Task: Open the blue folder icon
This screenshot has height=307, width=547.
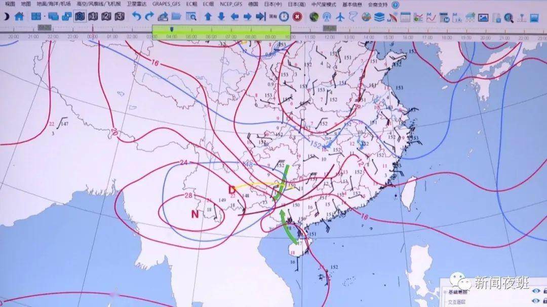Action: point(176,16)
